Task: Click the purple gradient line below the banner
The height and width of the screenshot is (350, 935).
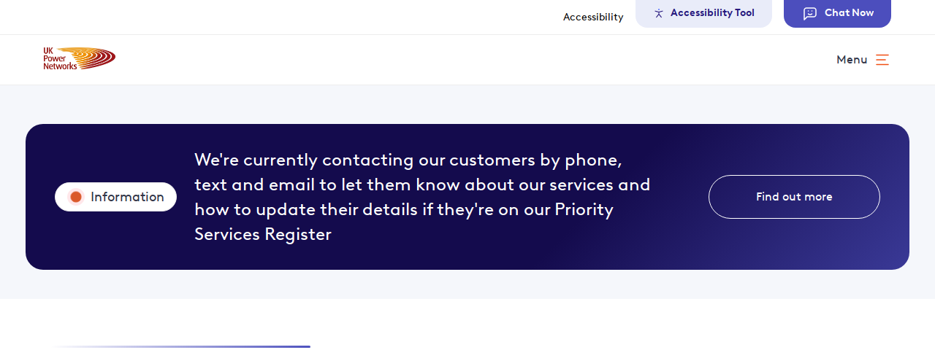Action: pyautogui.click(x=179, y=346)
